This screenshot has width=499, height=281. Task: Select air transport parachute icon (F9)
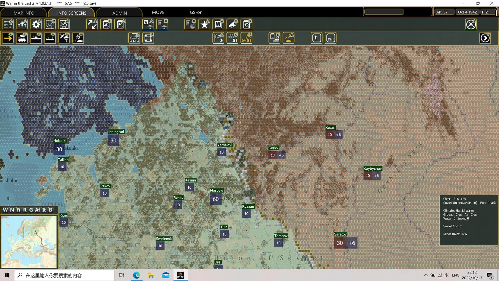tap(64, 38)
